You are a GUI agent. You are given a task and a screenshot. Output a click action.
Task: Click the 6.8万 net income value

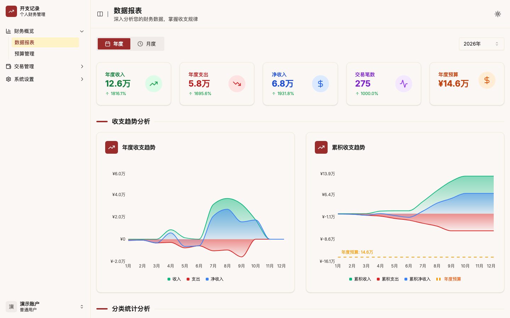[x=283, y=84]
